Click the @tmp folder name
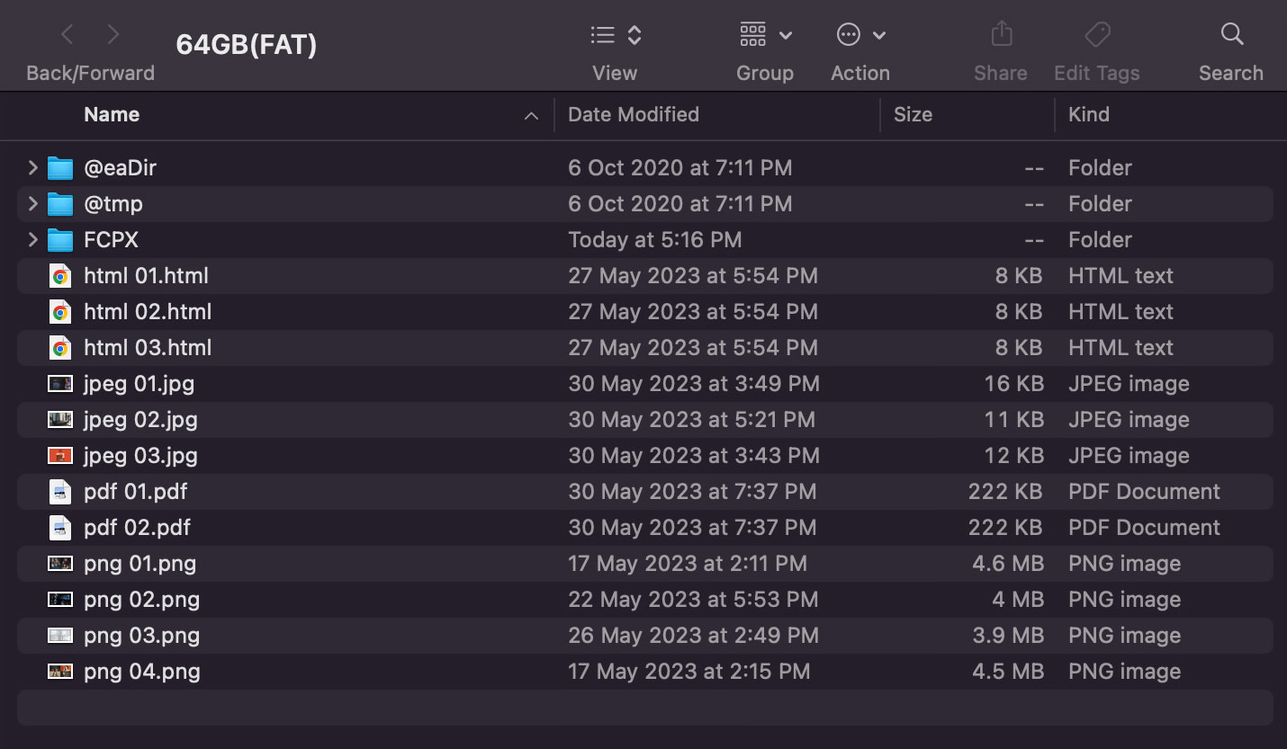This screenshot has height=749, width=1287. 113,204
